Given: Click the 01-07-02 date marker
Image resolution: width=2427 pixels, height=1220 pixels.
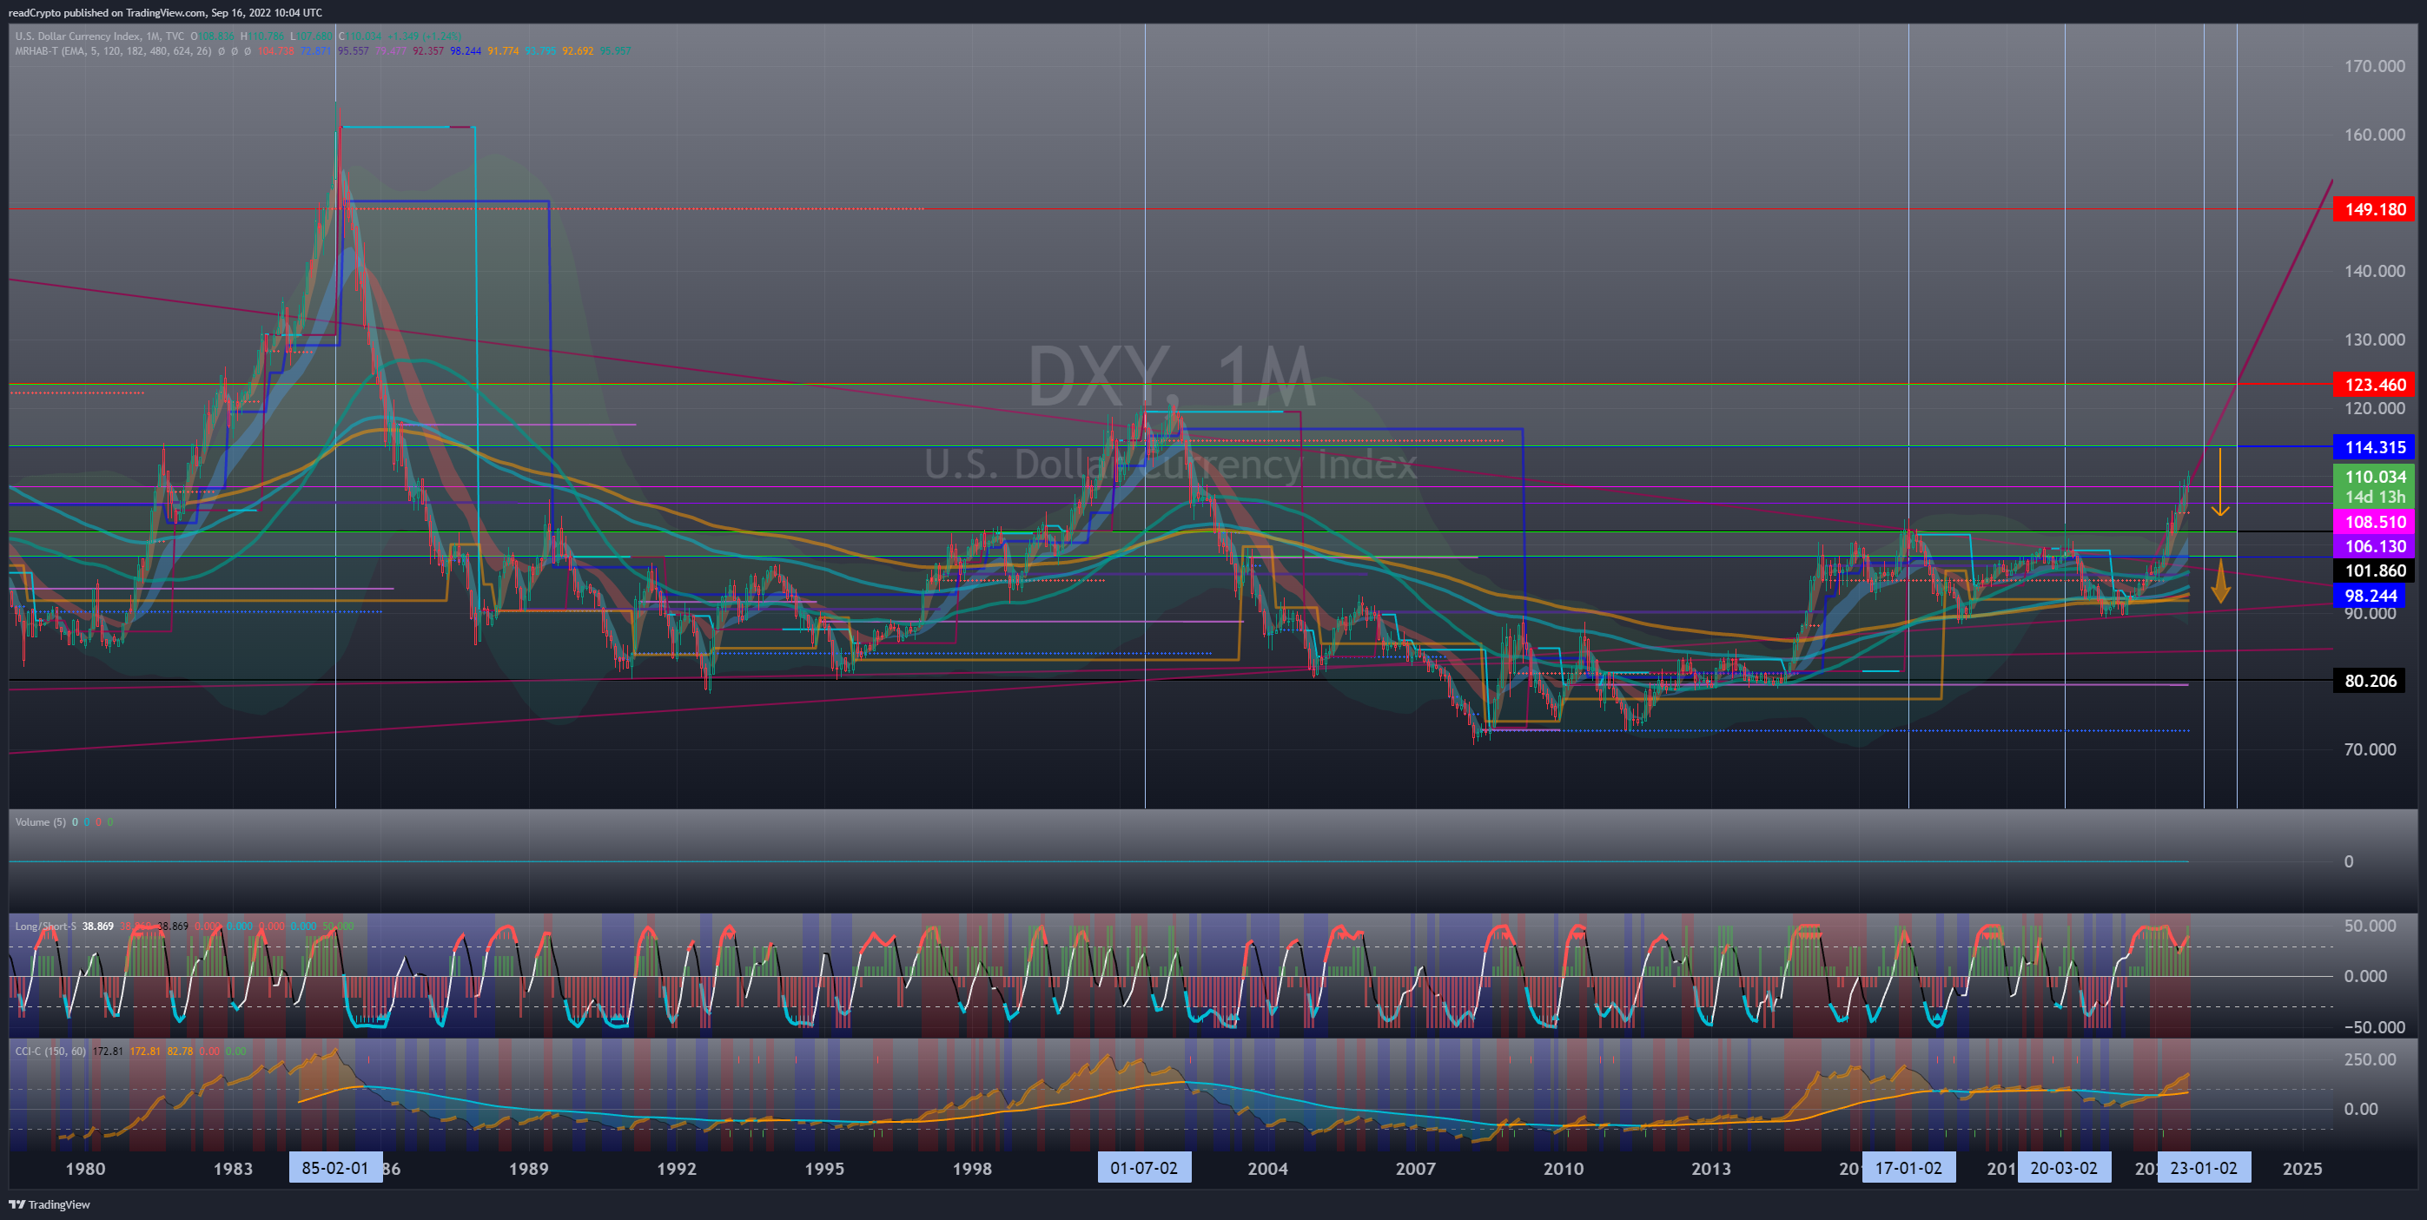Looking at the screenshot, I should pyautogui.click(x=1144, y=1168).
